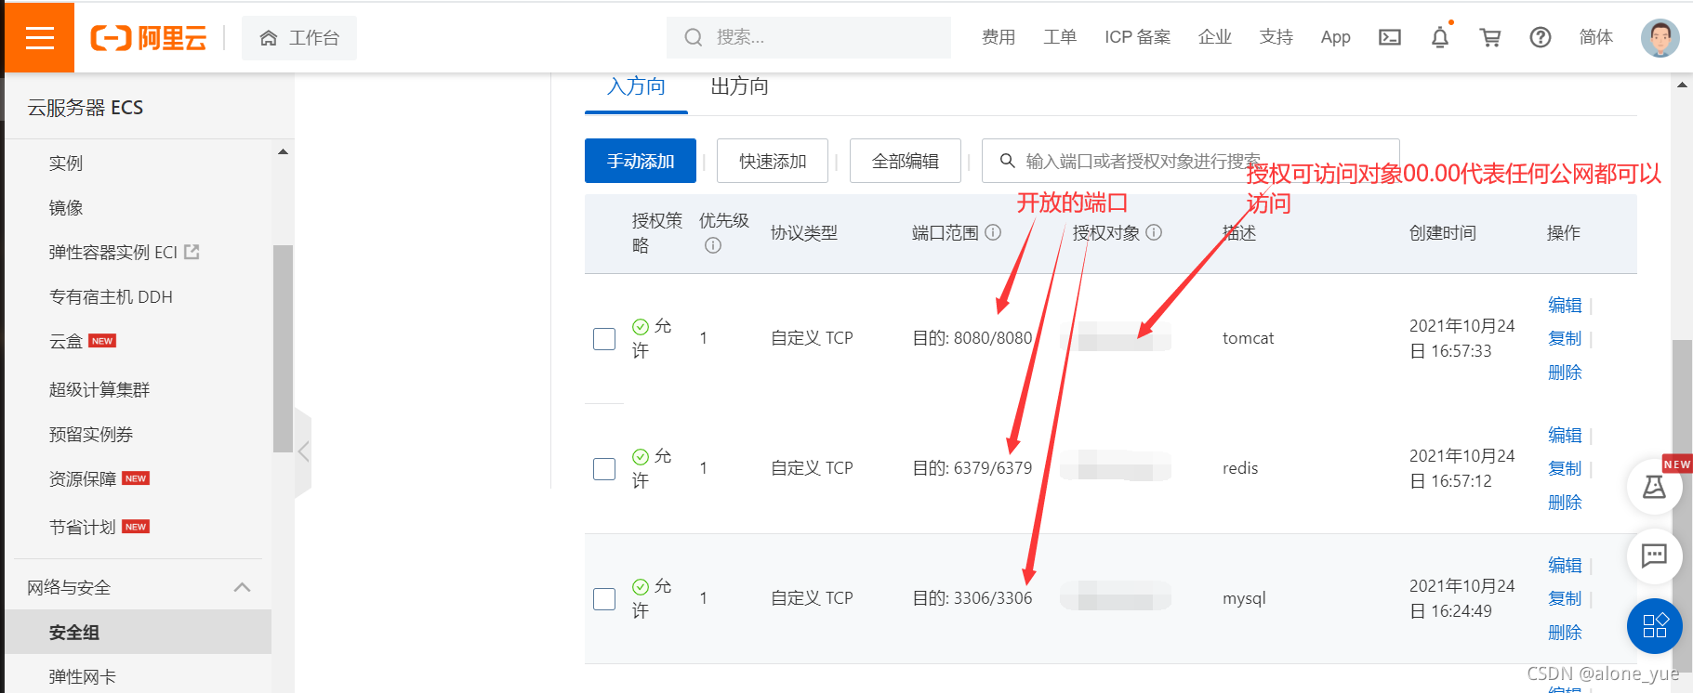Screen dimensions: 1693x693
Task: Edit the tomcat rule via 编辑
Action: coord(1565,305)
